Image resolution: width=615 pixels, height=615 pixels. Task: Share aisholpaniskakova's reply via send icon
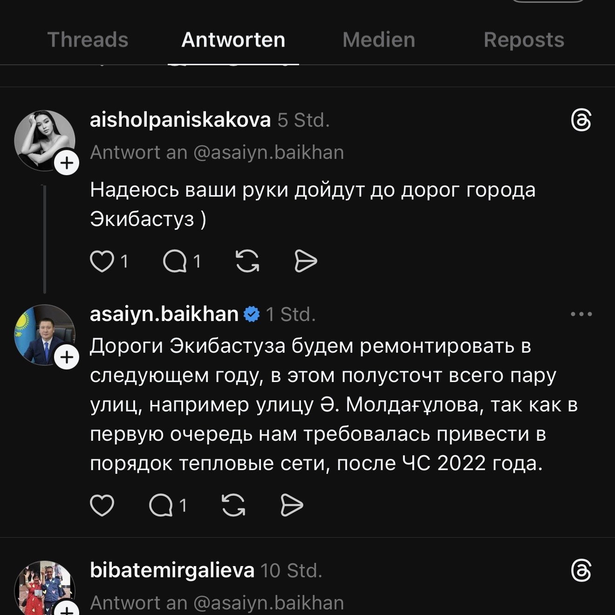tap(306, 261)
